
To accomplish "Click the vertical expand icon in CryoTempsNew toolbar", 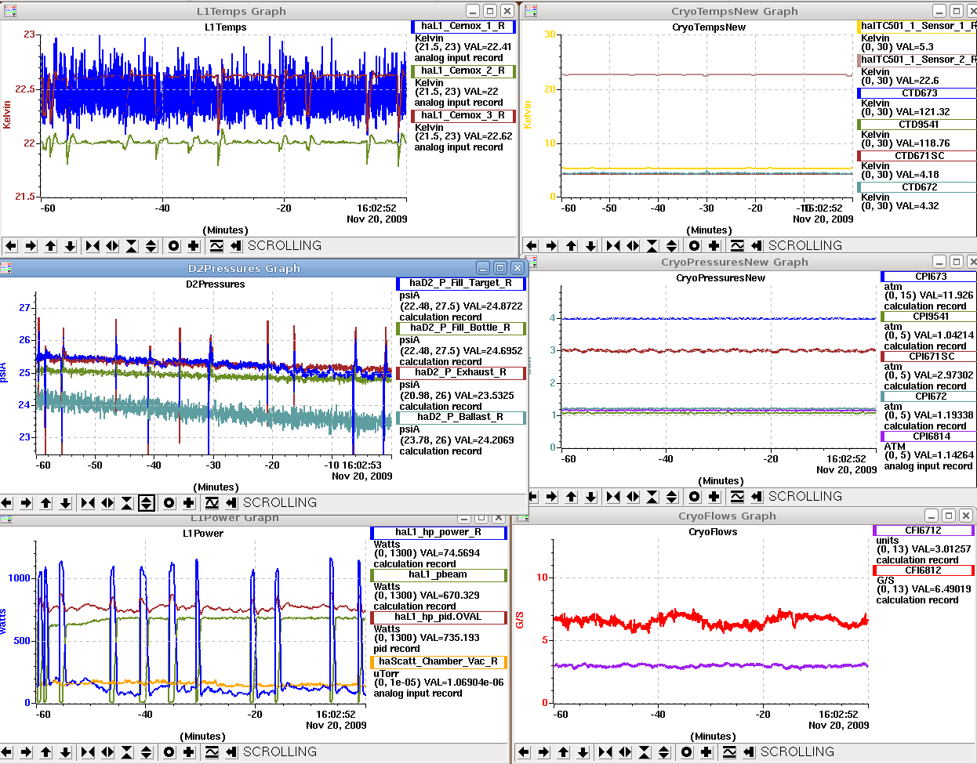I will 672,246.
